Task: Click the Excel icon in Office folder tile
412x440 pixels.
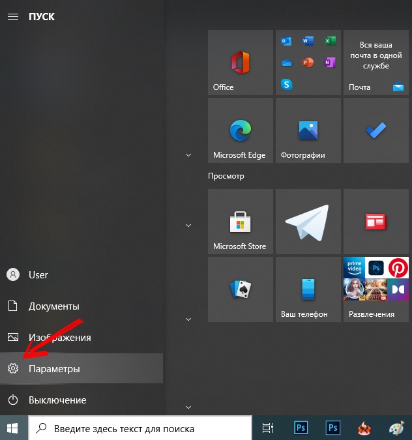Action: [x=330, y=41]
